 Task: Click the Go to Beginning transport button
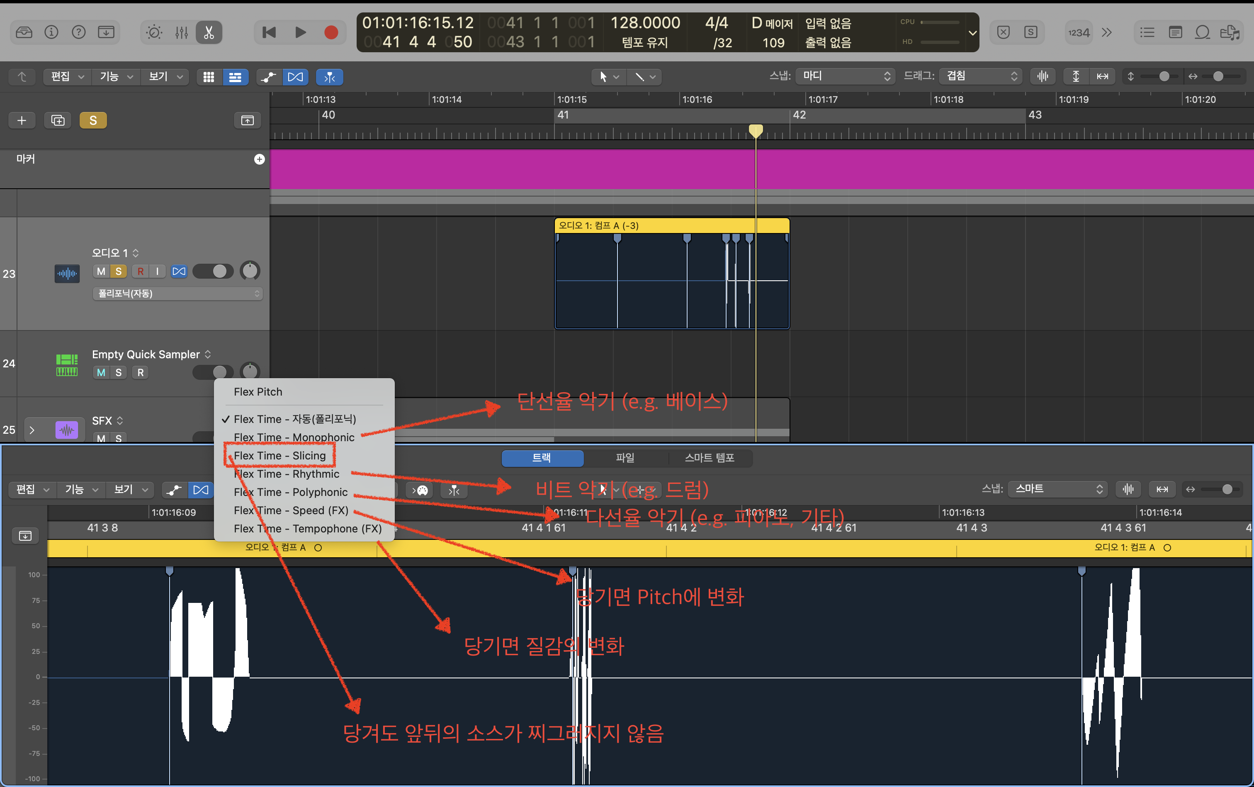[269, 33]
